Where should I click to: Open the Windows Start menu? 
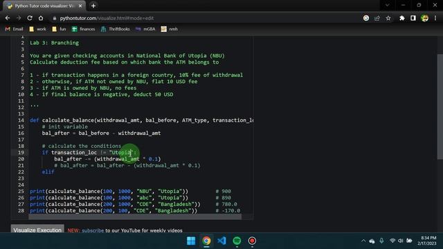191,241
